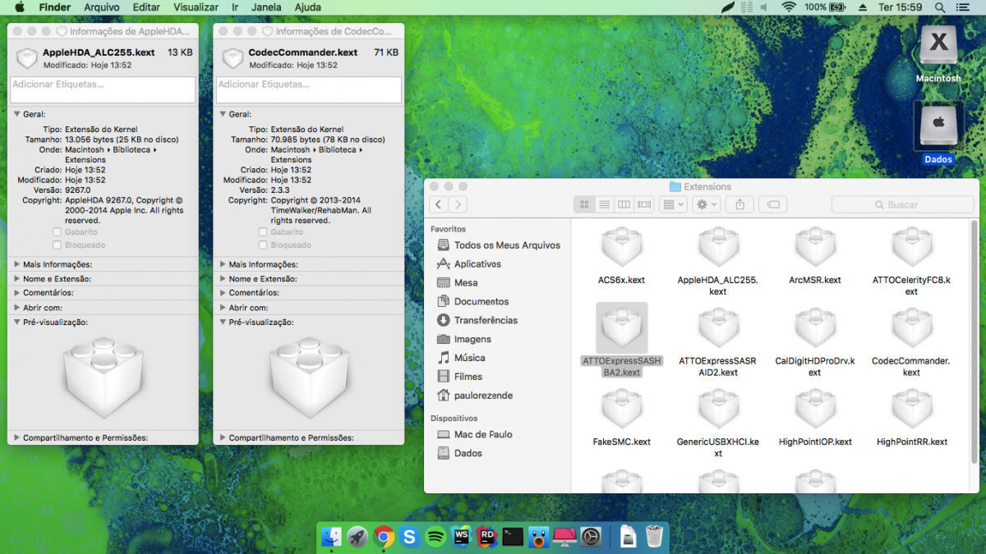986x554 pixels.
Task: Collapse Pré-visualização in AppleHDA info window
Action: pos(17,323)
